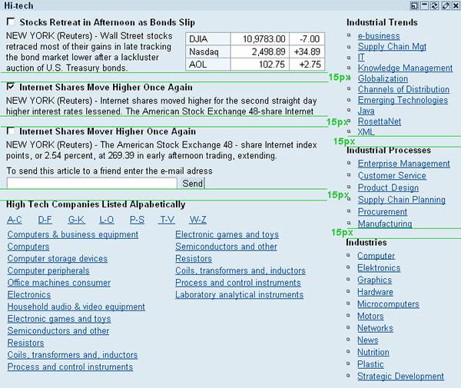Open the e-business industrial trend link
Viewport: 461px width, 388px height.
click(378, 35)
